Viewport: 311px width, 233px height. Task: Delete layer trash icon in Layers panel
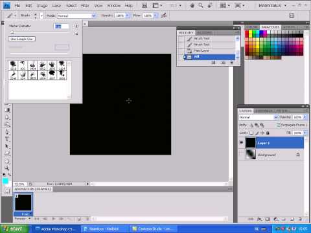300,219
